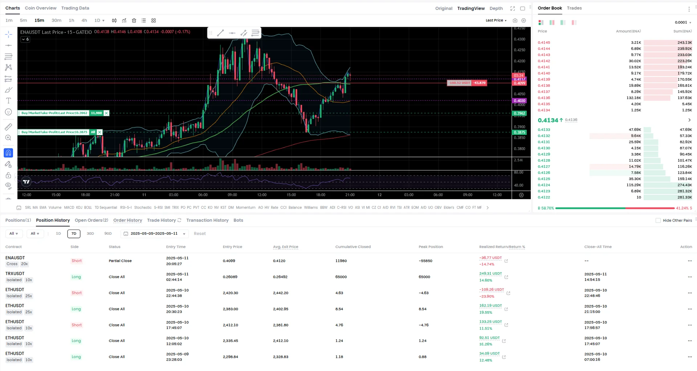Check Hide Other Pairs box
This screenshot has height=371, width=697.
pyautogui.click(x=658, y=220)
